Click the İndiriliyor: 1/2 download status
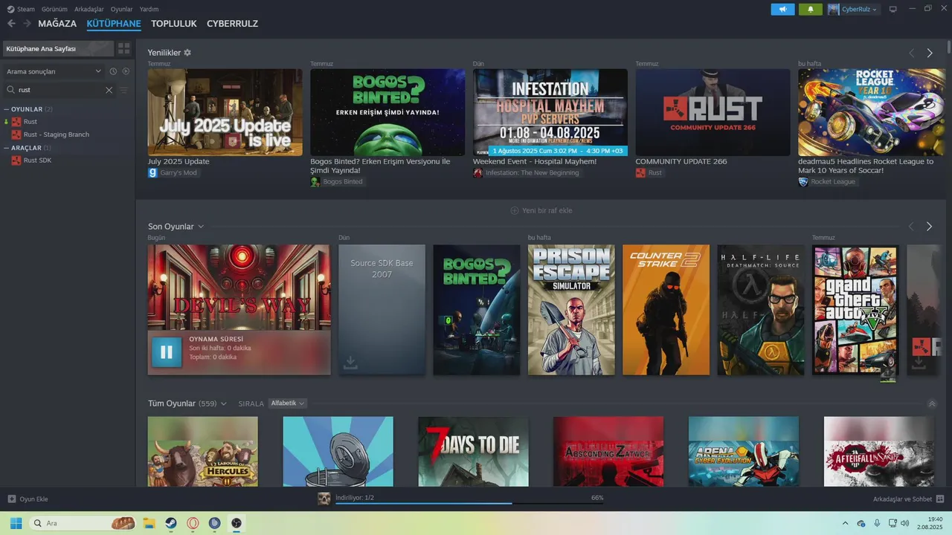The width and height of the screenshot is (952, 535). click(354, 497)
